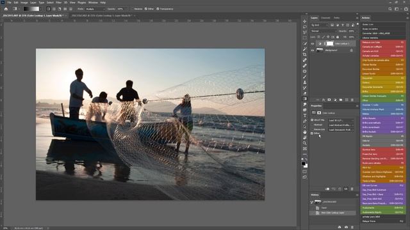Select the Clone Stamp tool
The height and width of the screenshot is (230, 410).
pyautogui.click(x=305, y=82)
